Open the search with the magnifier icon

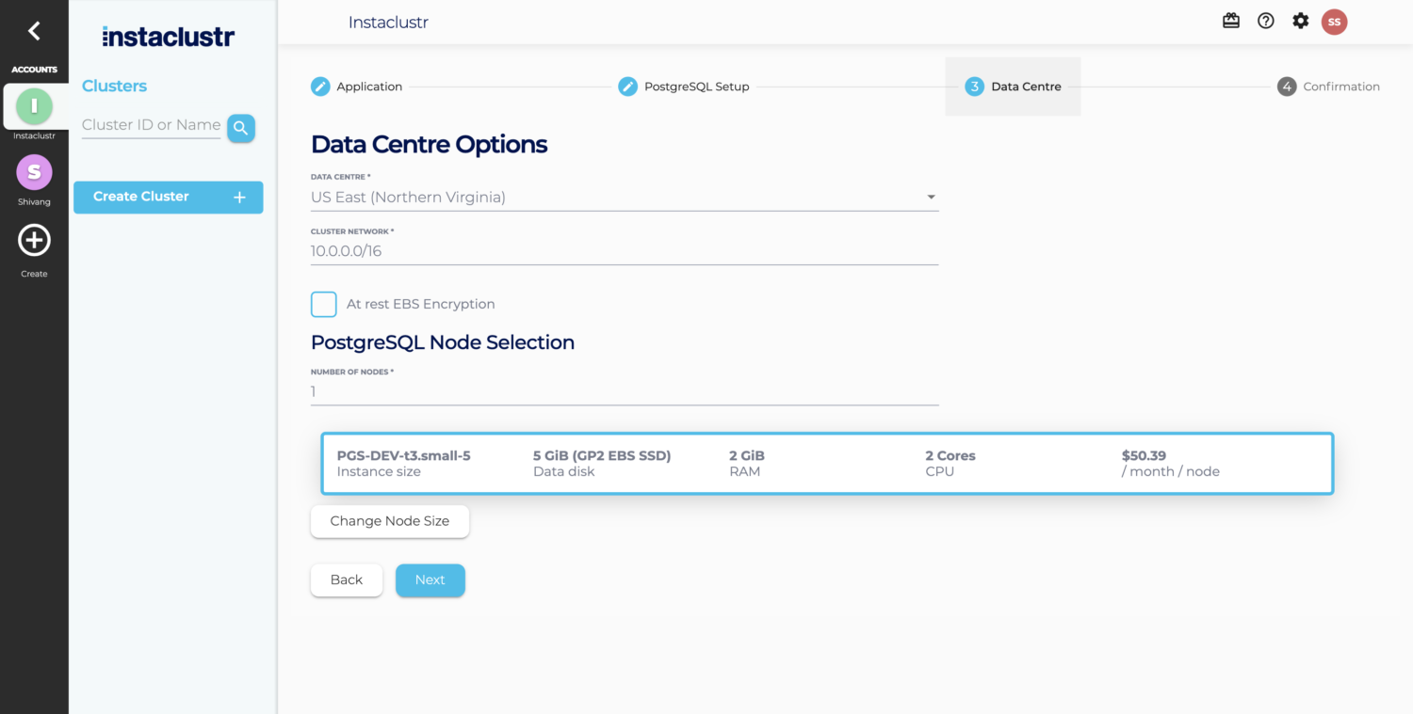click(241, 128)
